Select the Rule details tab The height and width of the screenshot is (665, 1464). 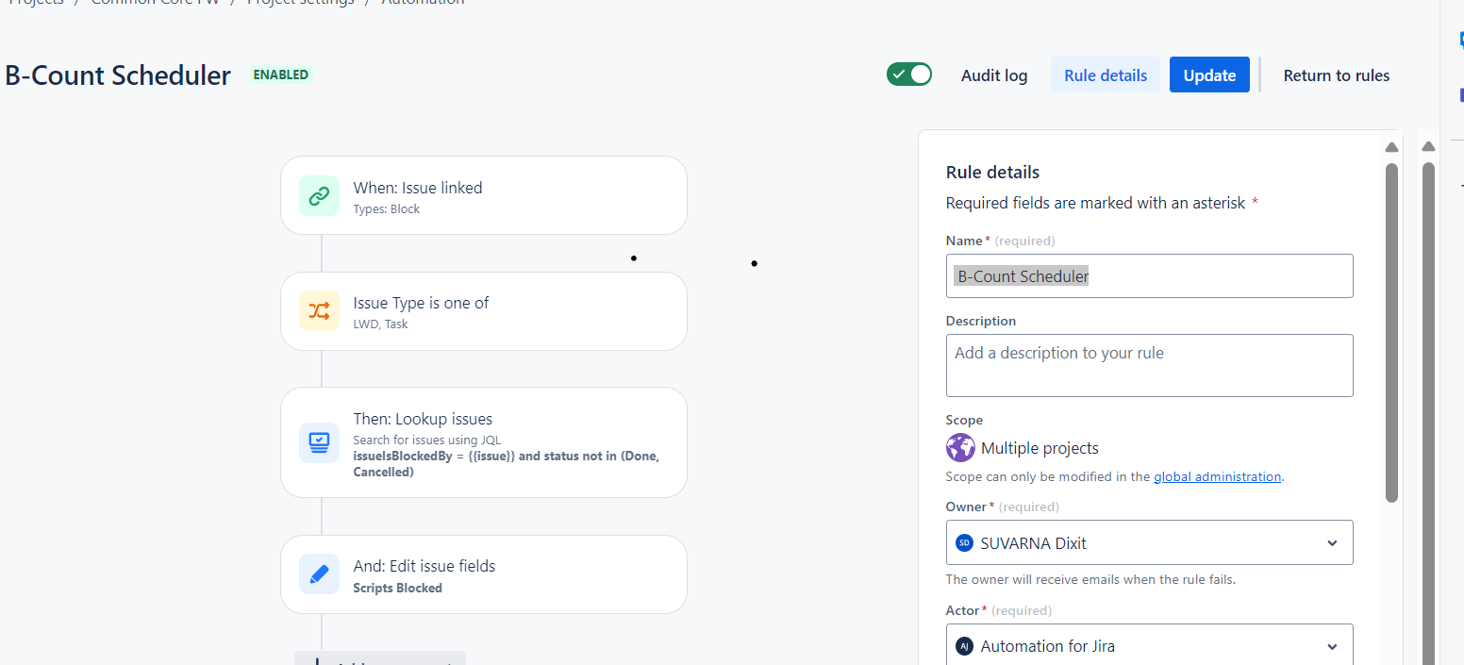click(x=1106, y=75)
